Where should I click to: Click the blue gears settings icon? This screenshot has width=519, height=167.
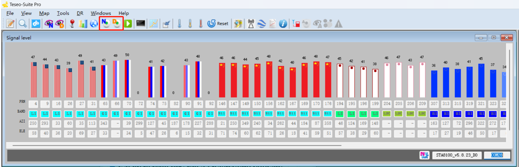(x=36, y=24)
